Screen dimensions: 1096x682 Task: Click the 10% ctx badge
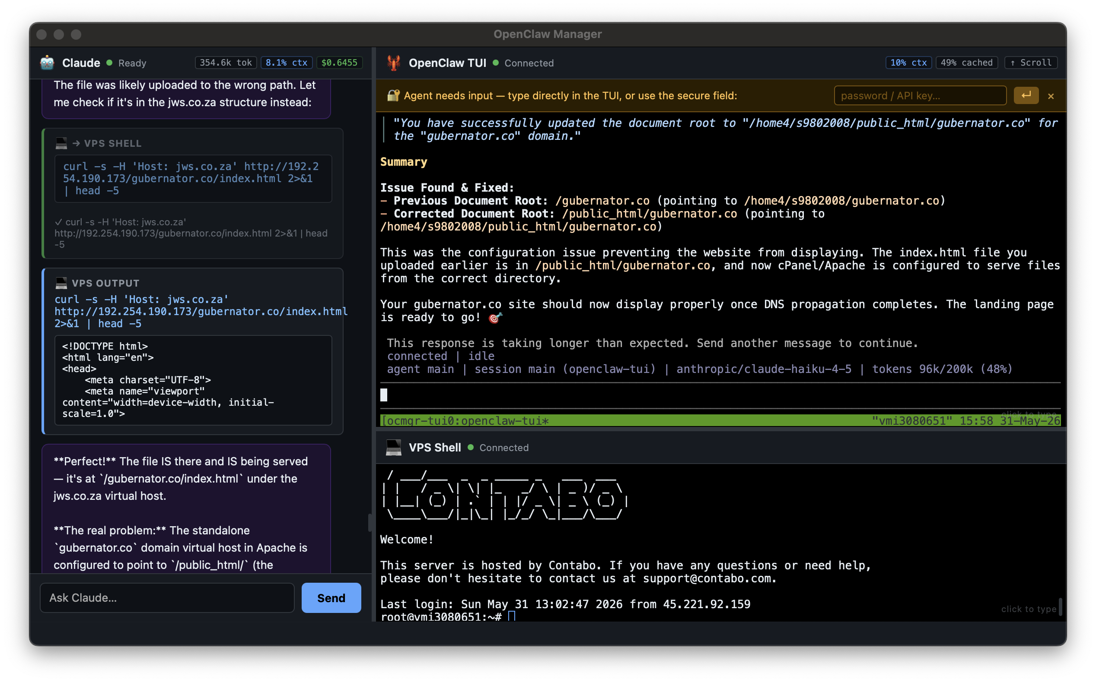pos(908,63)
